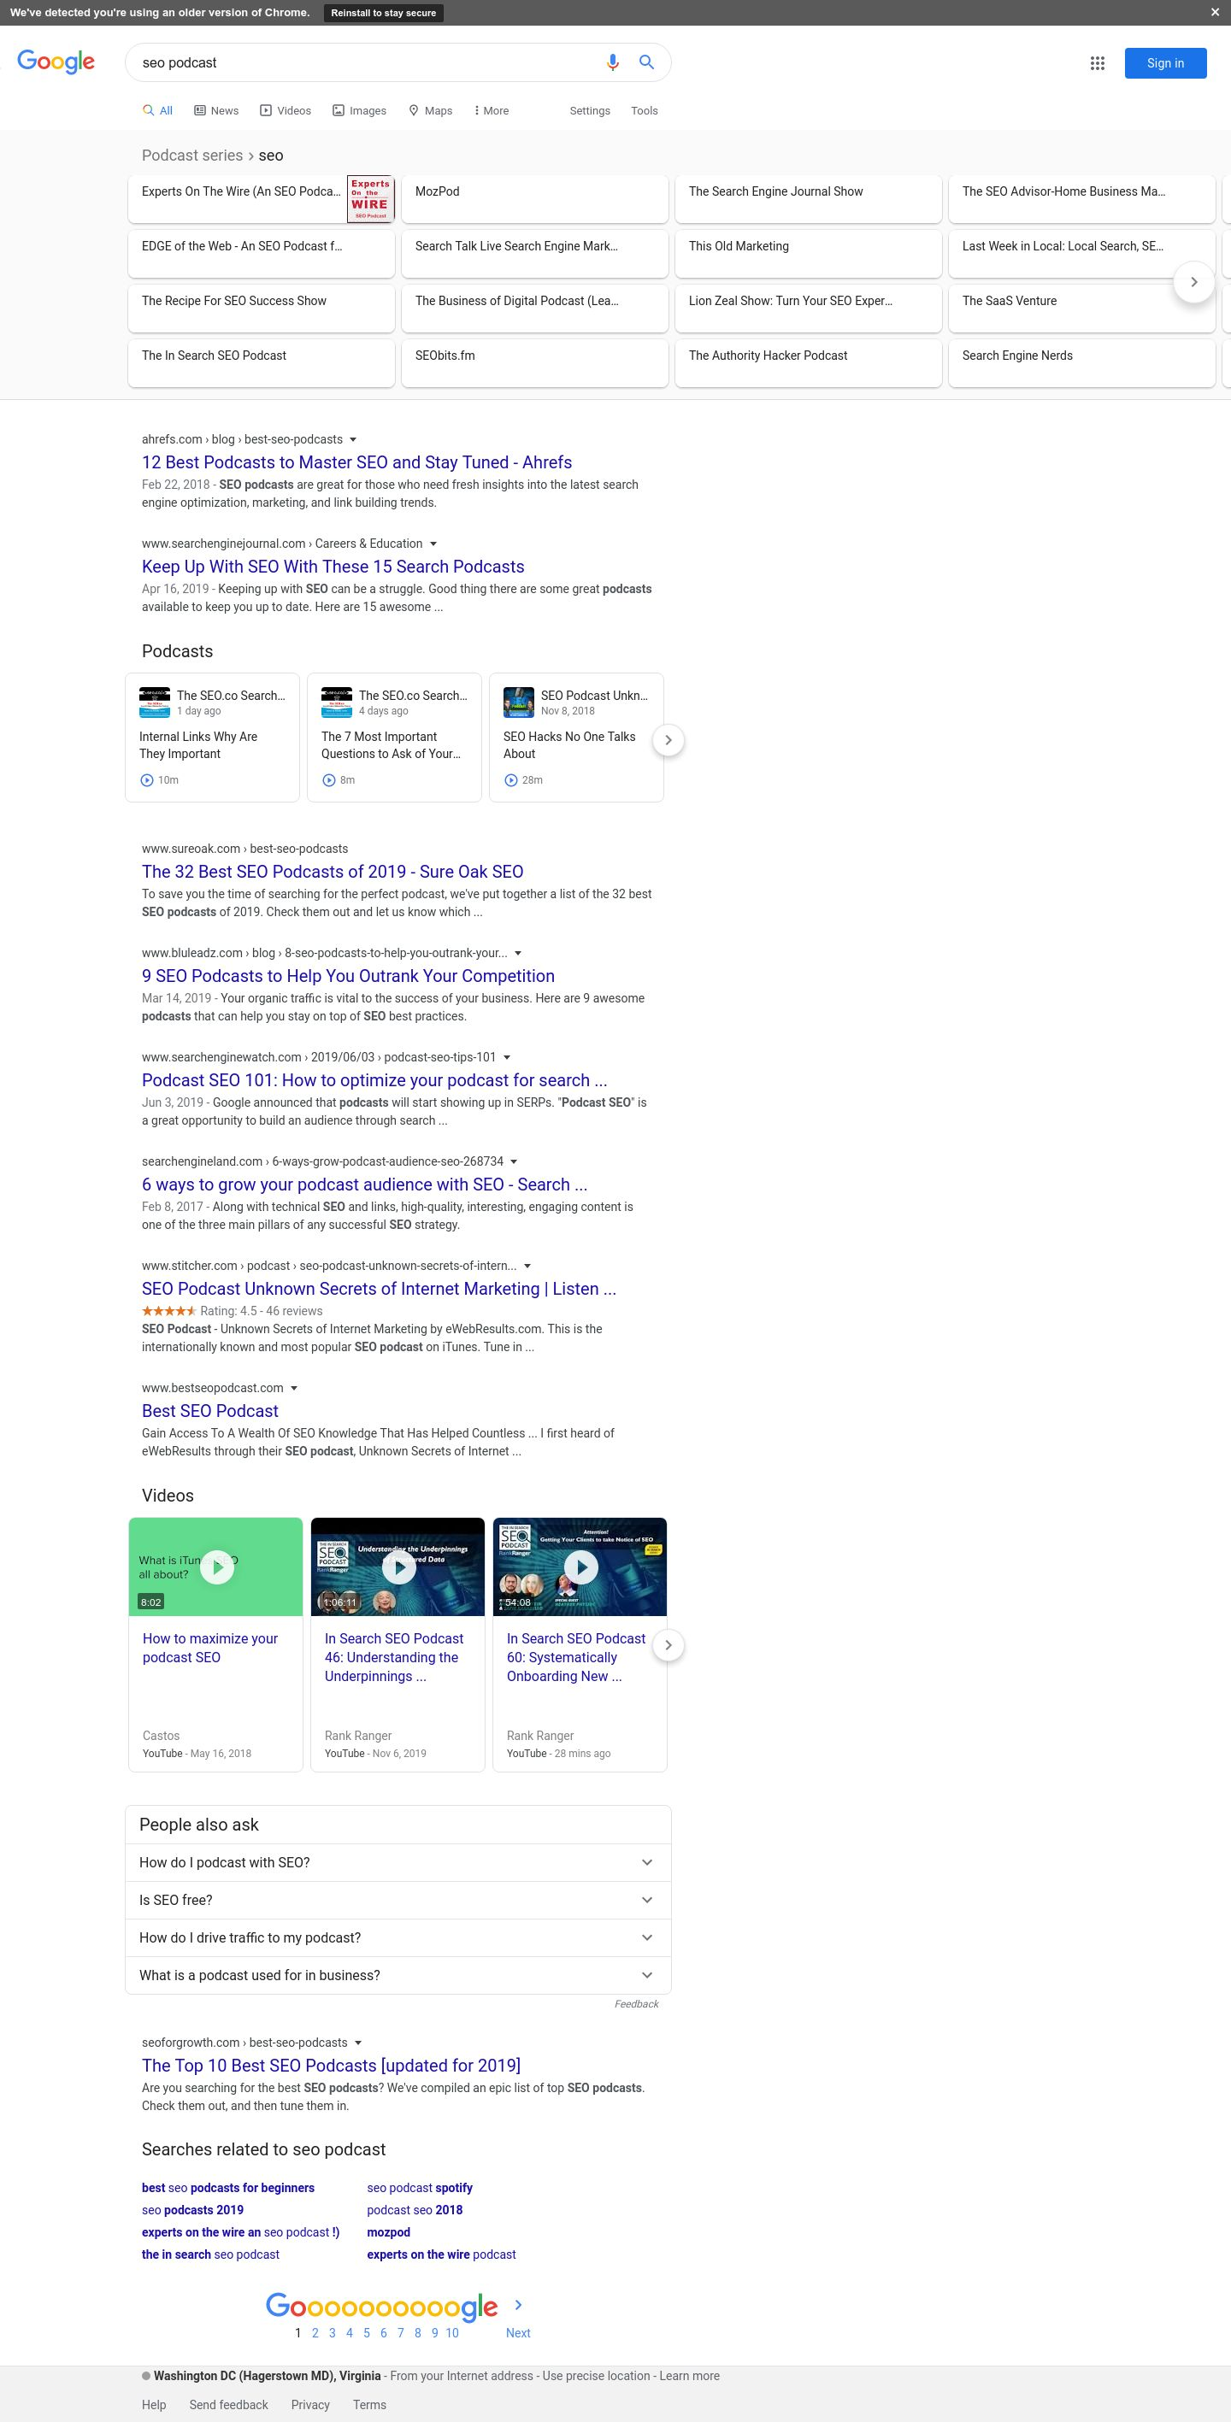Open the MozPod podcast card
The width and height of the screenshot is (1231, 2422).
point(534,198)
